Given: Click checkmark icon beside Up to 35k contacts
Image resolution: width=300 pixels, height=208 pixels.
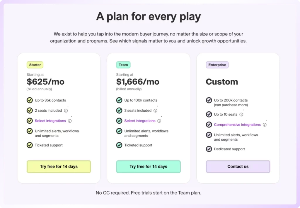Looking at the screenshot, I should pyautogui.click(x=30, y=100).
